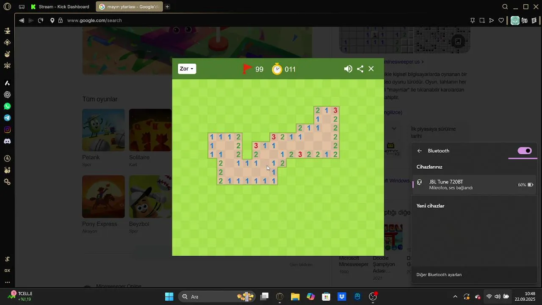This screenshot has width=542, height=305.
Task: Open the GX control icon in sidebar
Action: [x=7, y=270]
